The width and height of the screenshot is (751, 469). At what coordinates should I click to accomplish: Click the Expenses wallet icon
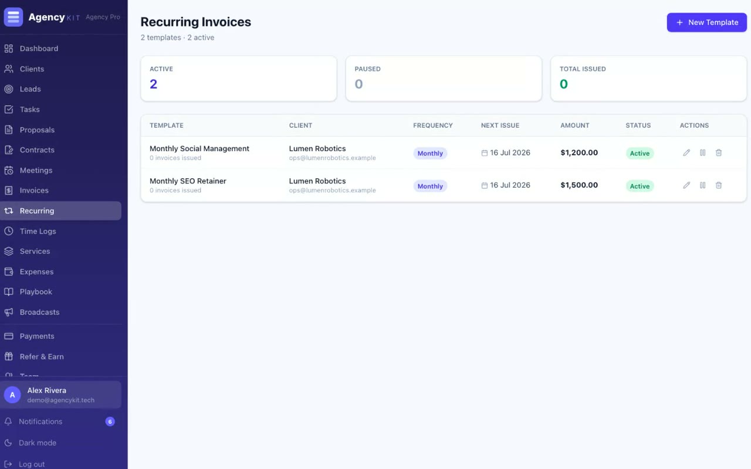point(9,272)
